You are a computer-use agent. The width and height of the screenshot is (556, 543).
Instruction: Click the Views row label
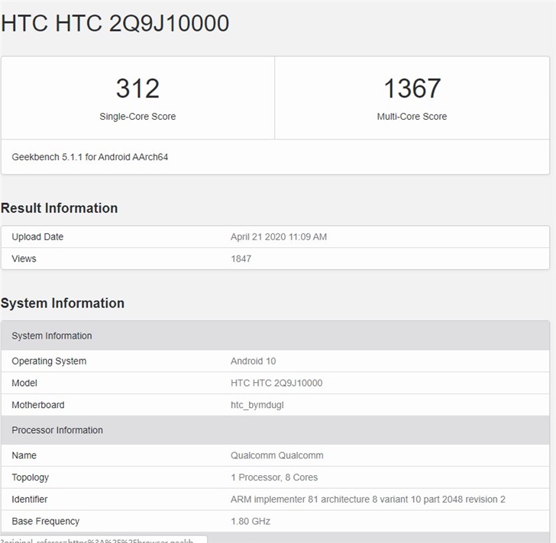[24, 259]
